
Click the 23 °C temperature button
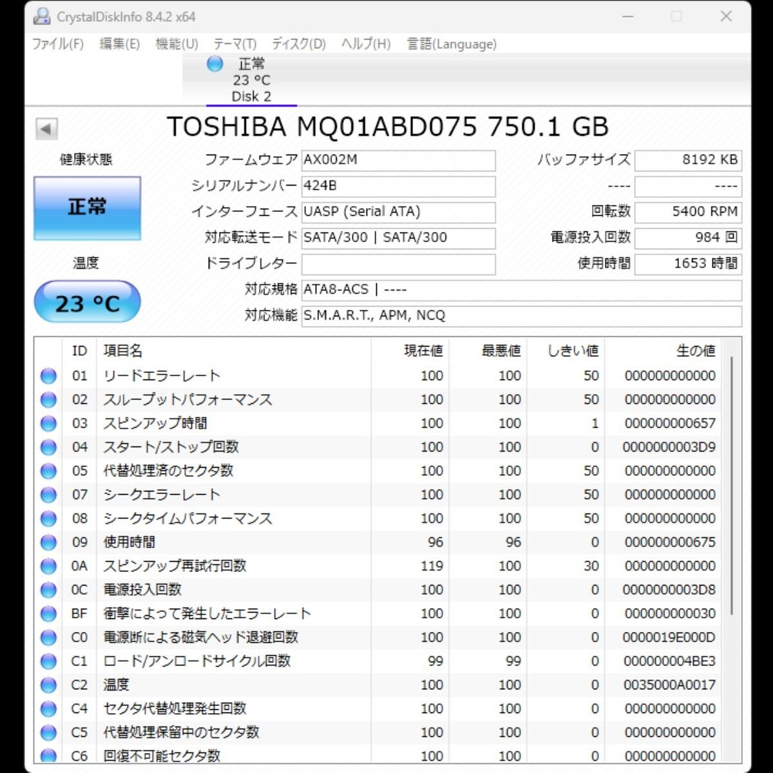(x=87, y=303)
